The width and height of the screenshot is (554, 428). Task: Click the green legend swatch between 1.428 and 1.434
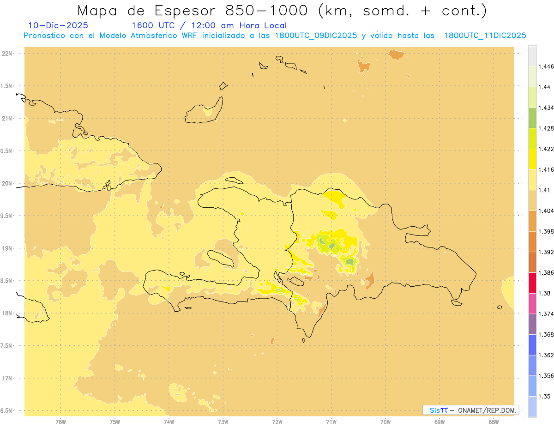532,118
